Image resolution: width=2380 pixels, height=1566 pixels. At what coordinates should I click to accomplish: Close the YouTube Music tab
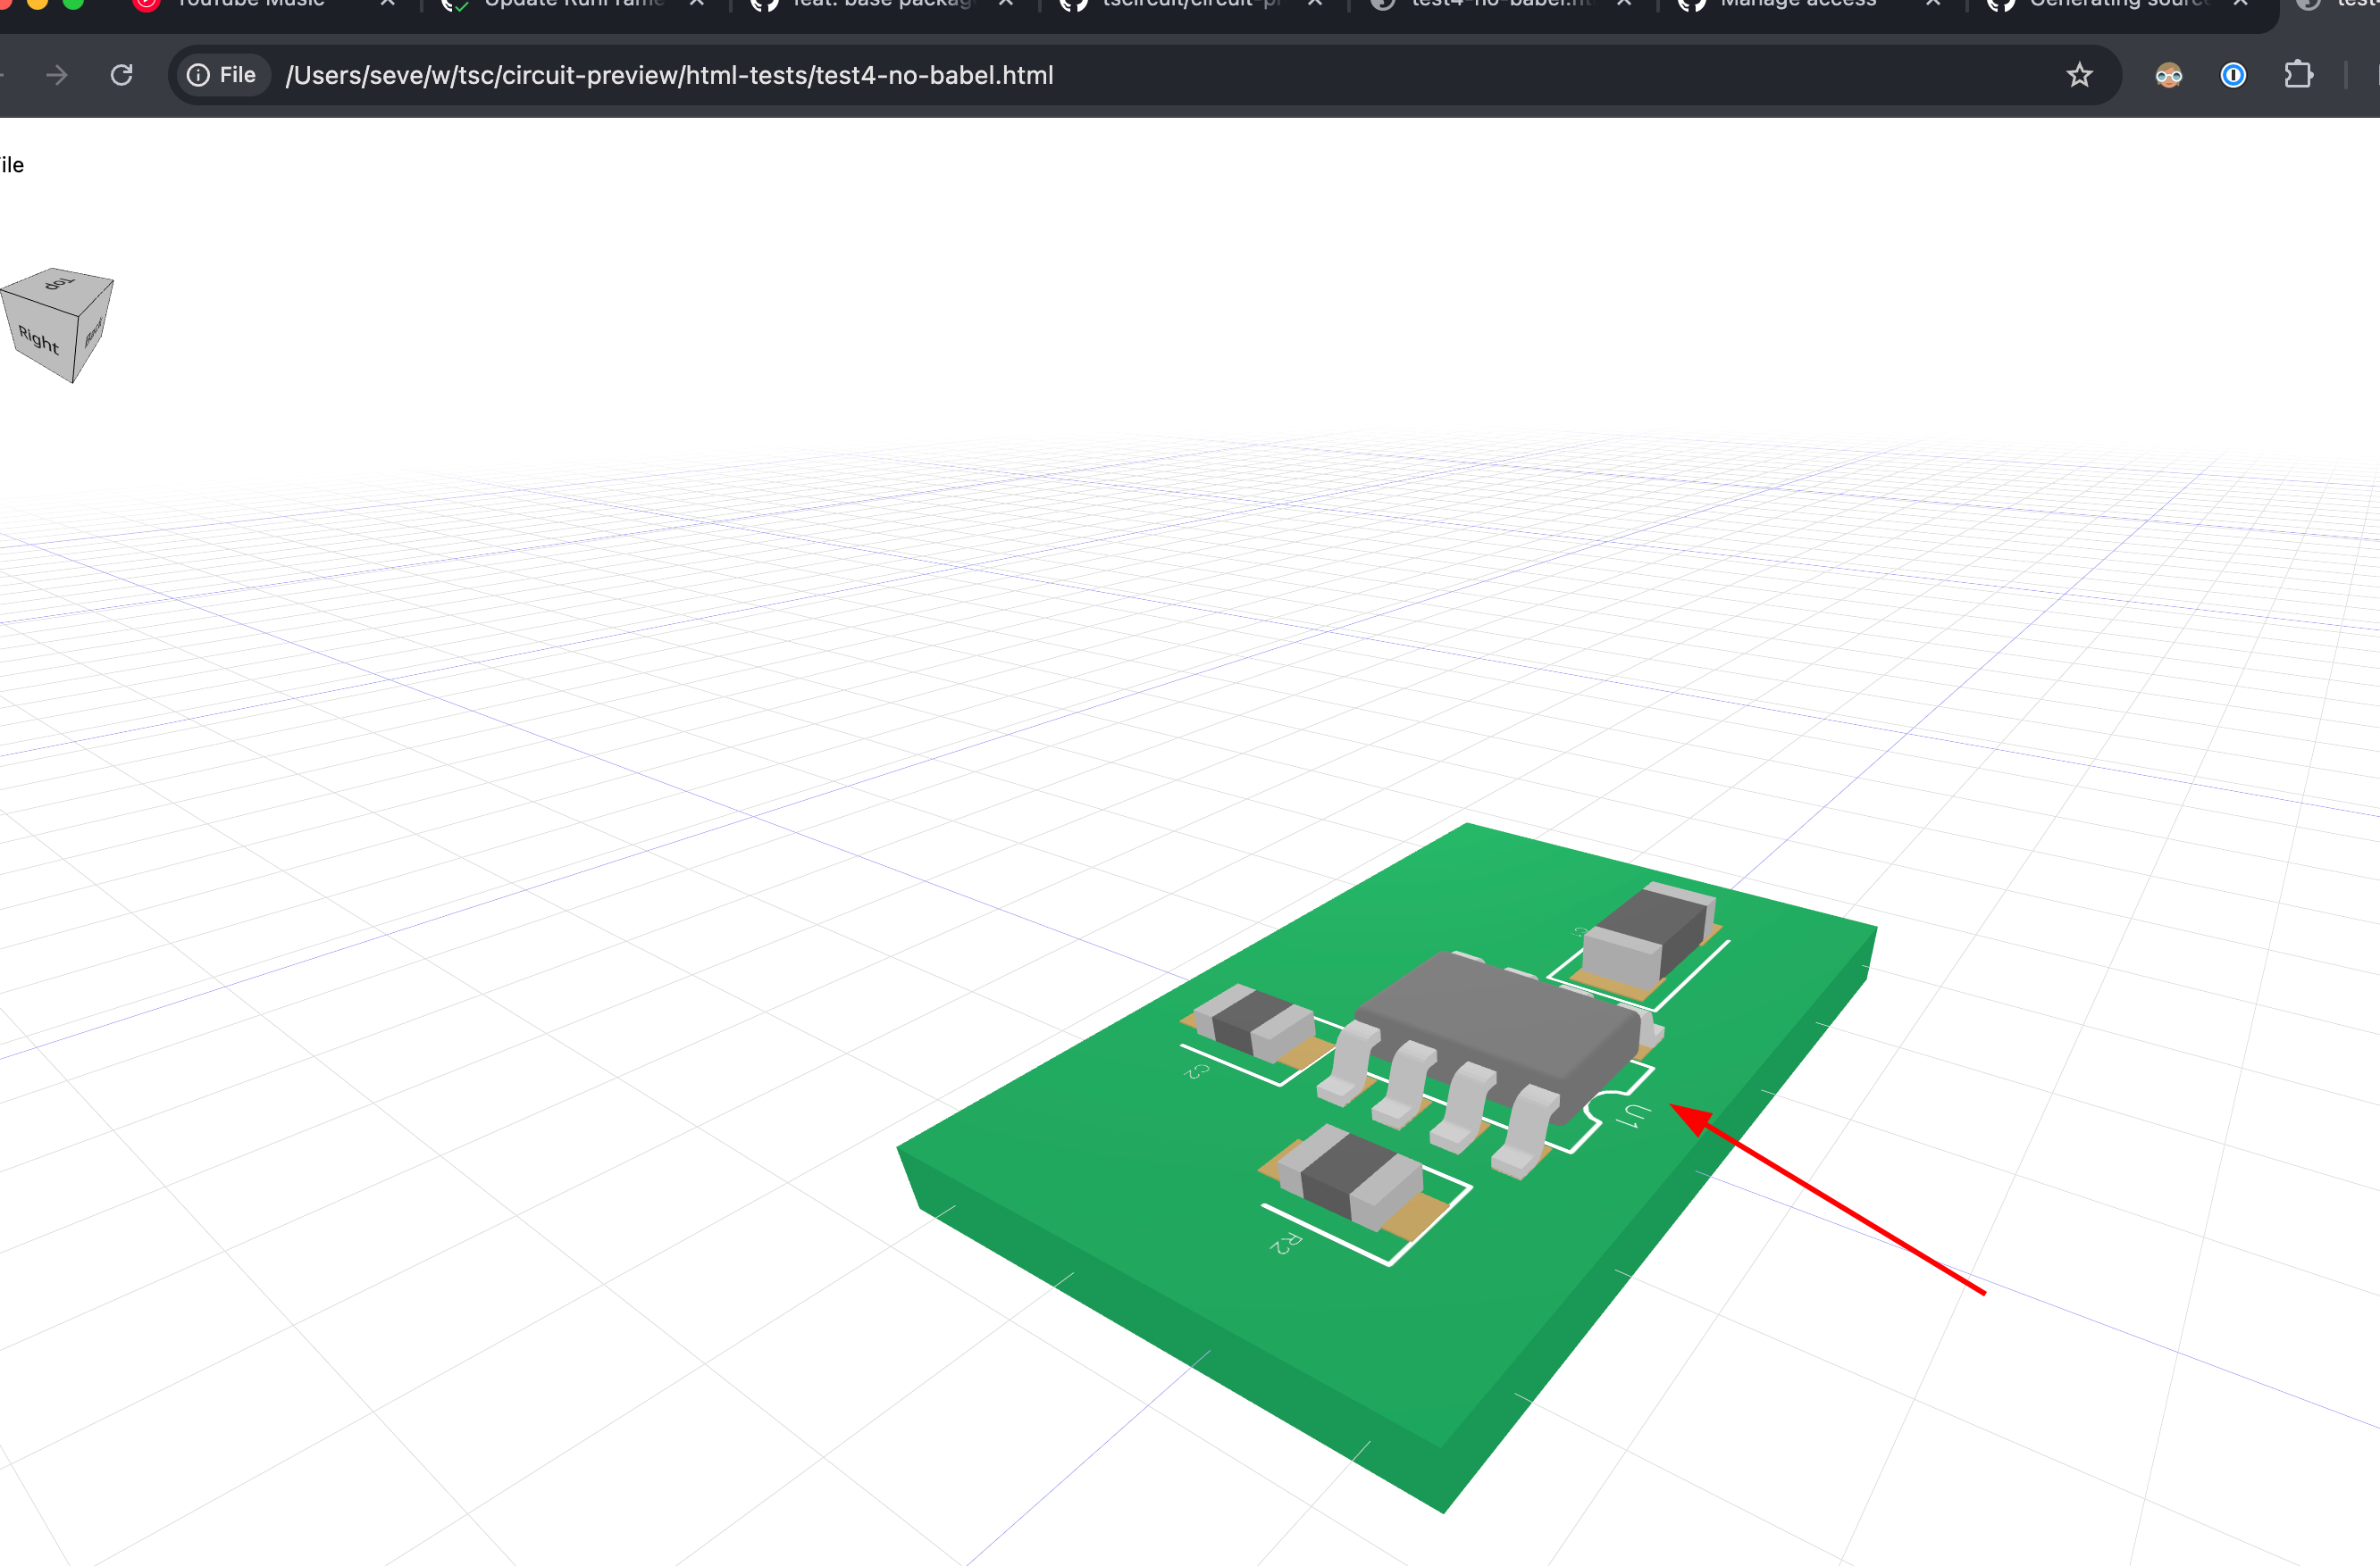[x=388, y=3]
